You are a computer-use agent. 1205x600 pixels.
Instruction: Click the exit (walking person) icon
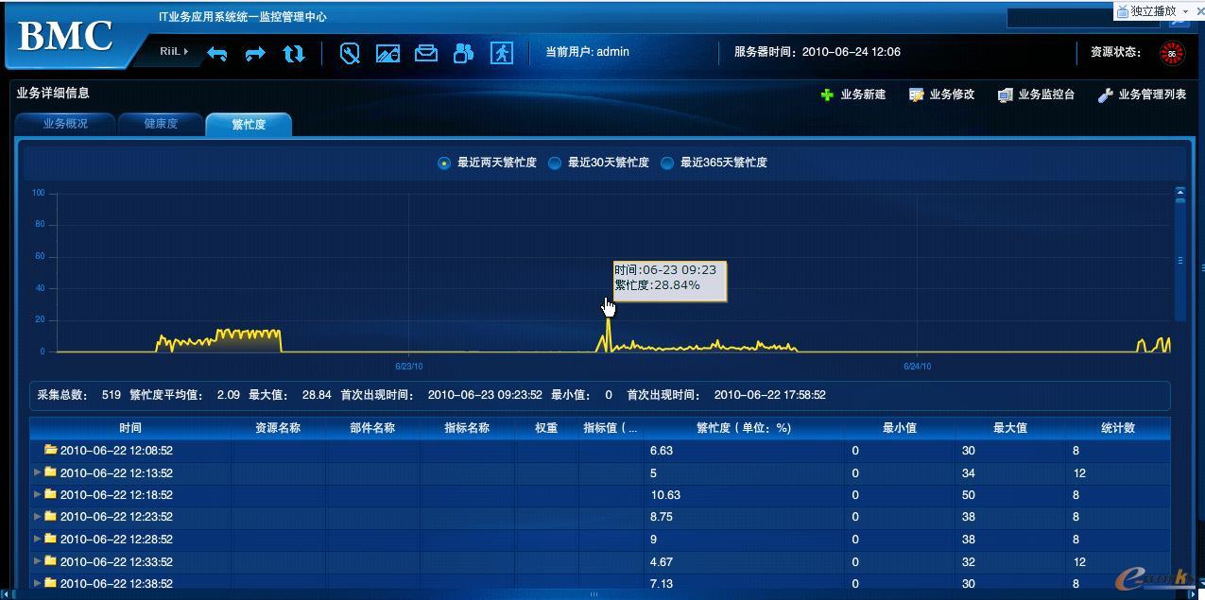(502, 54)
